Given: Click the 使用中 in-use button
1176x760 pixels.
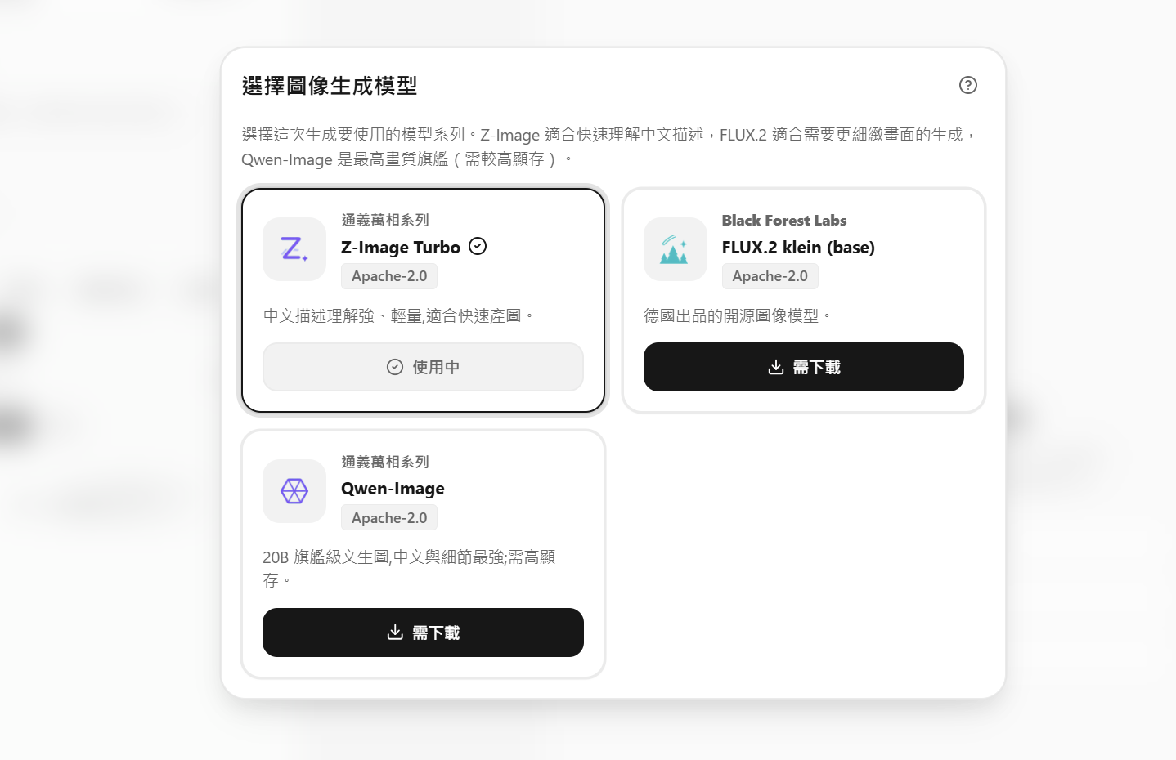Looking at the screenshot, I should [423, 367].
